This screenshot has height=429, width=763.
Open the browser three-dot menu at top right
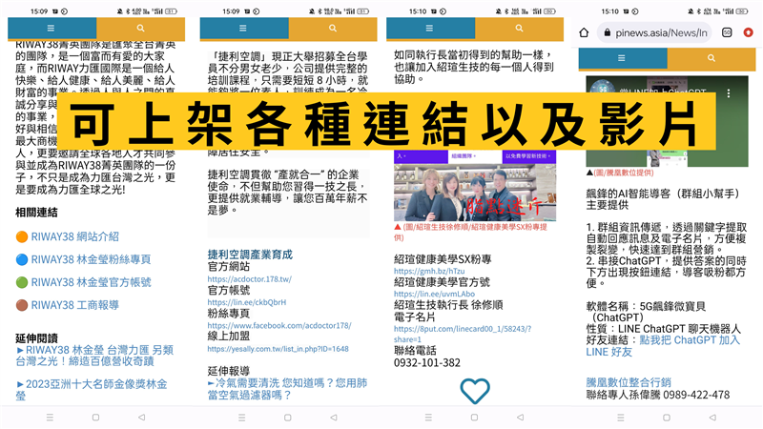750,32
